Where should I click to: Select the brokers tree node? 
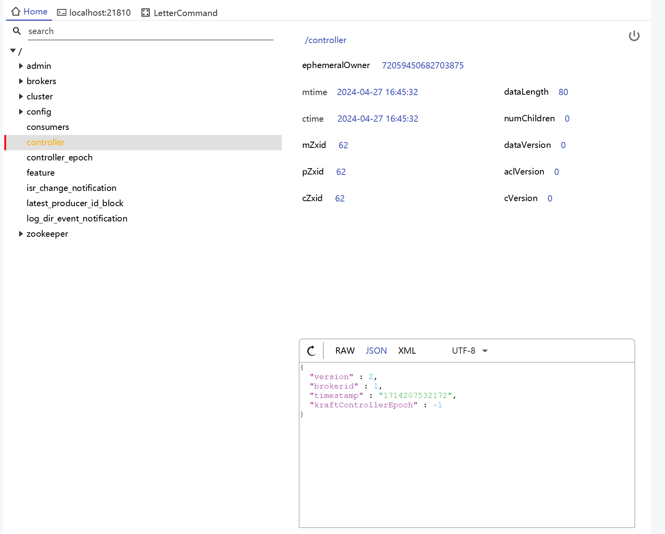click(41, 81)
